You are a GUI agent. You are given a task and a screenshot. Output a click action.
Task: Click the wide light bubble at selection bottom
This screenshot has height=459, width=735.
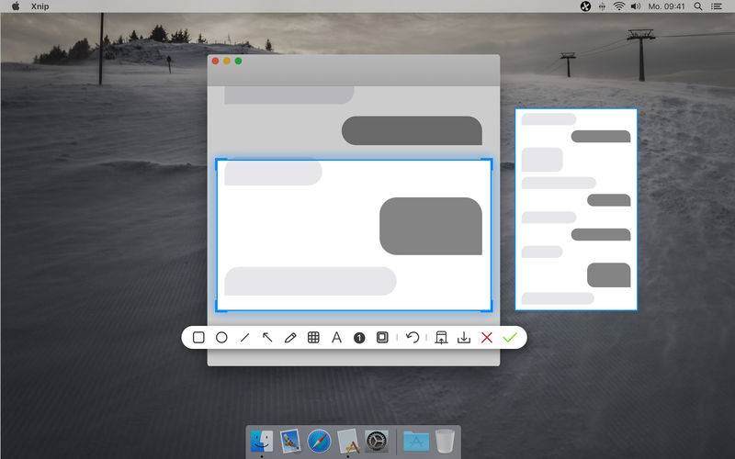[x=311, y=281]
